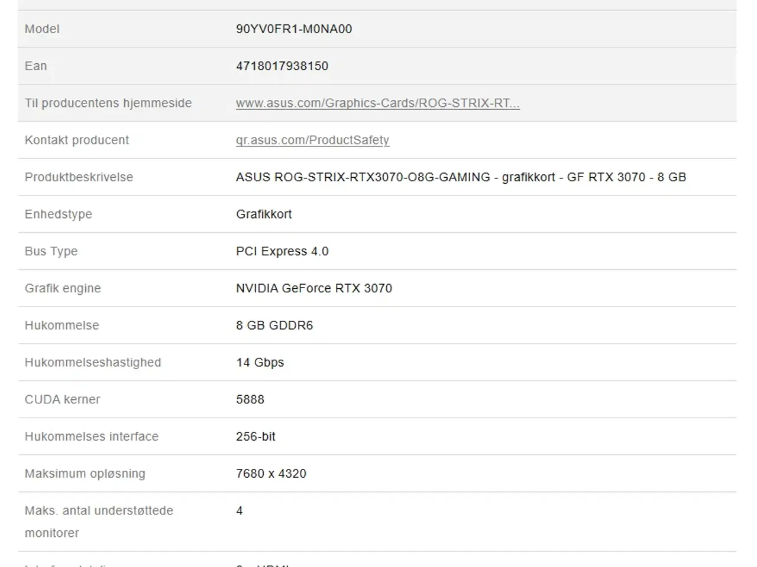Select the 14 Gbps value
757x567 pixels.
[260, 362]
